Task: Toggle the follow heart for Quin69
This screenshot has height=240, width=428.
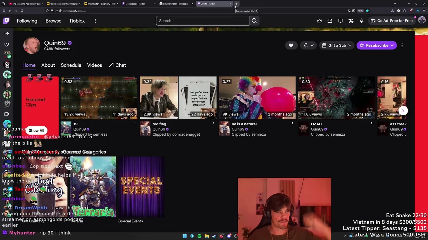Action: point(291,45)
